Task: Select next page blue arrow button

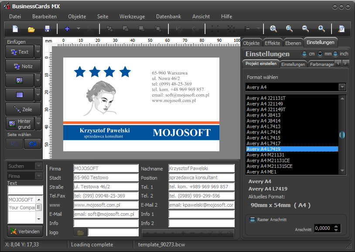Action: click(33, 144)
